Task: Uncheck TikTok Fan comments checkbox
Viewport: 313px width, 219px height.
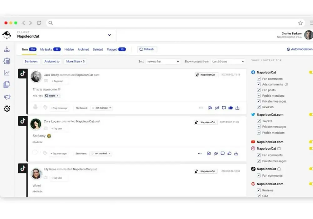Action: pyautogui.click(x=259, y=175)
